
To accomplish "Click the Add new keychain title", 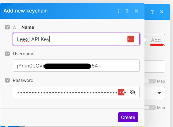I will (26, 11).
